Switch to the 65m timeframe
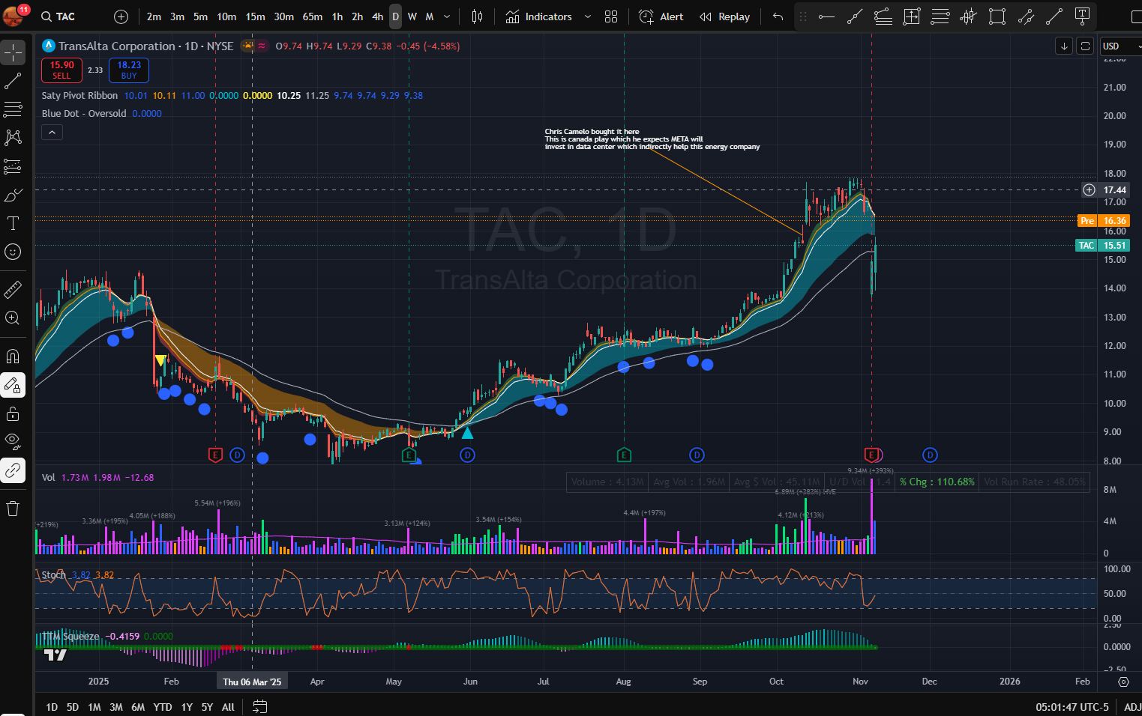The height and width of the screenshot is (716, 1142). coord(313,16)
